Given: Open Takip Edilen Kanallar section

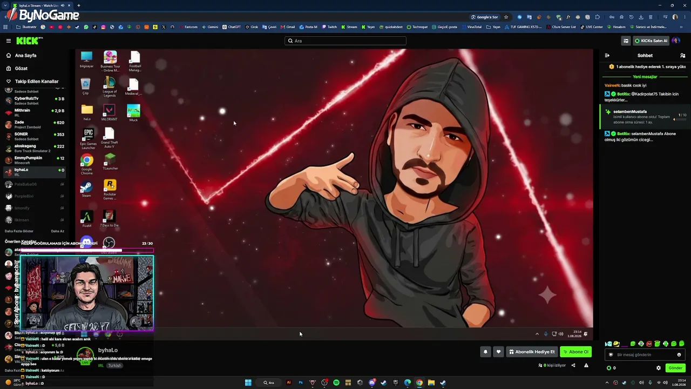Looking at the screenshot, I should click(36, 82).
